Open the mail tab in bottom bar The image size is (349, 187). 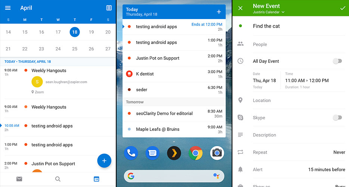click(x=19, y=179)
